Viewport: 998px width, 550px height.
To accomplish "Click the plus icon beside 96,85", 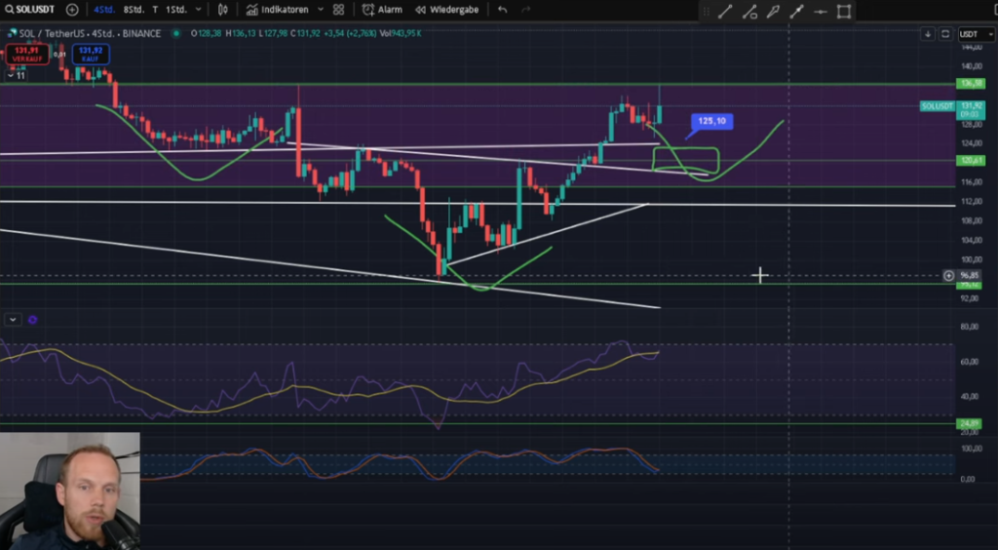I will coord(948,276).
